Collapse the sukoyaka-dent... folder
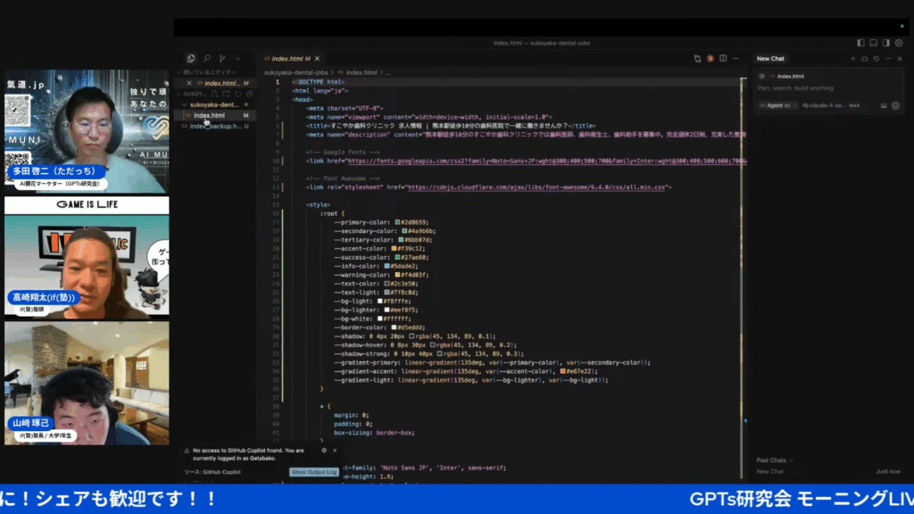 [214, 105]
